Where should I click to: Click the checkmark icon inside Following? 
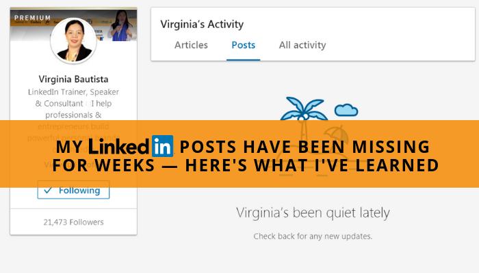click(x=48, y=190)
